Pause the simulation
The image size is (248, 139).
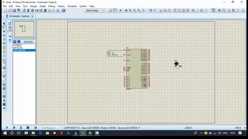[21, 128]
